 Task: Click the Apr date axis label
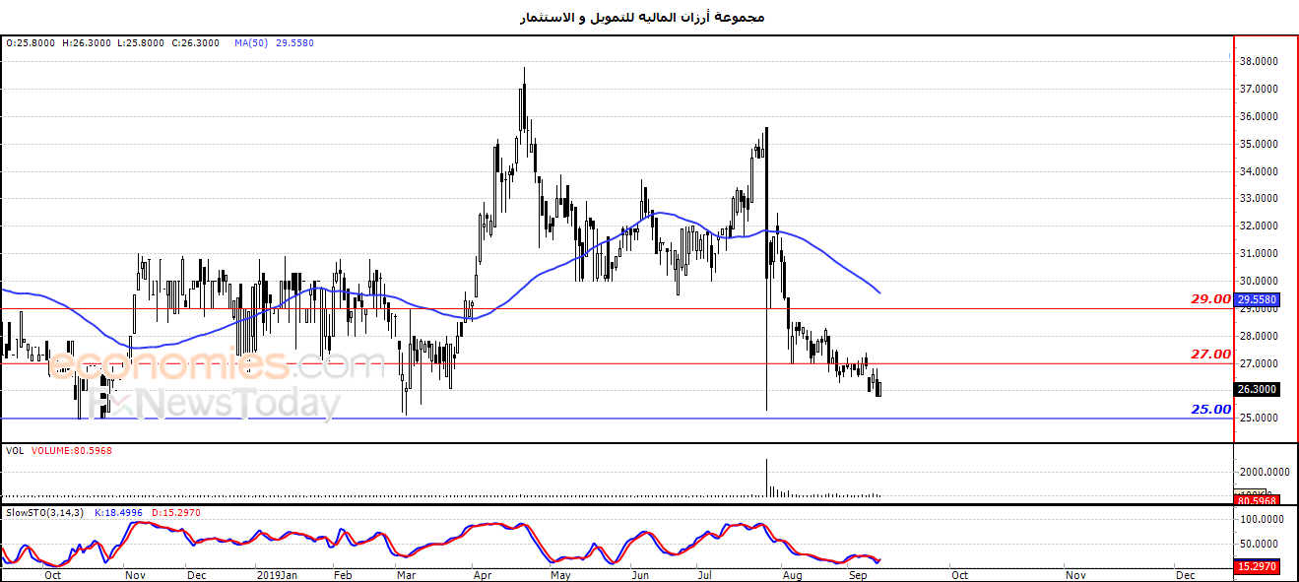click(x=482, y=574)
